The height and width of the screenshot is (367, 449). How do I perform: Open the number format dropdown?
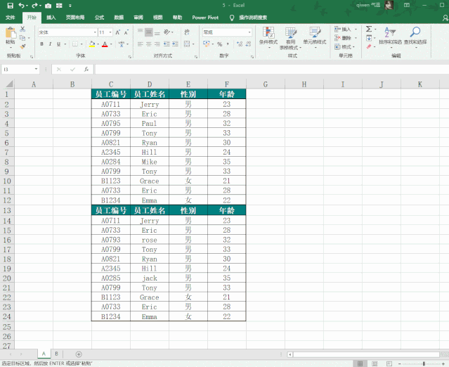click(249, 32)
